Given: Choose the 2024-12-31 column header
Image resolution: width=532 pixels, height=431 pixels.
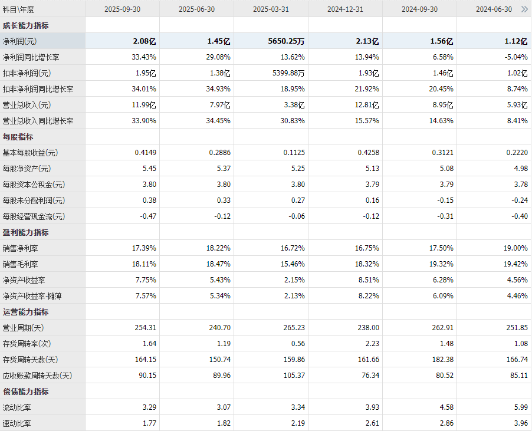Looking at the screenshot, I should pyautogui.click(x=346, y=9).
